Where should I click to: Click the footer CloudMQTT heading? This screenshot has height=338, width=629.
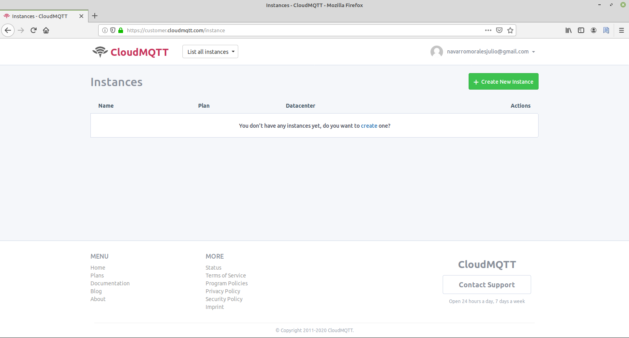487,265
